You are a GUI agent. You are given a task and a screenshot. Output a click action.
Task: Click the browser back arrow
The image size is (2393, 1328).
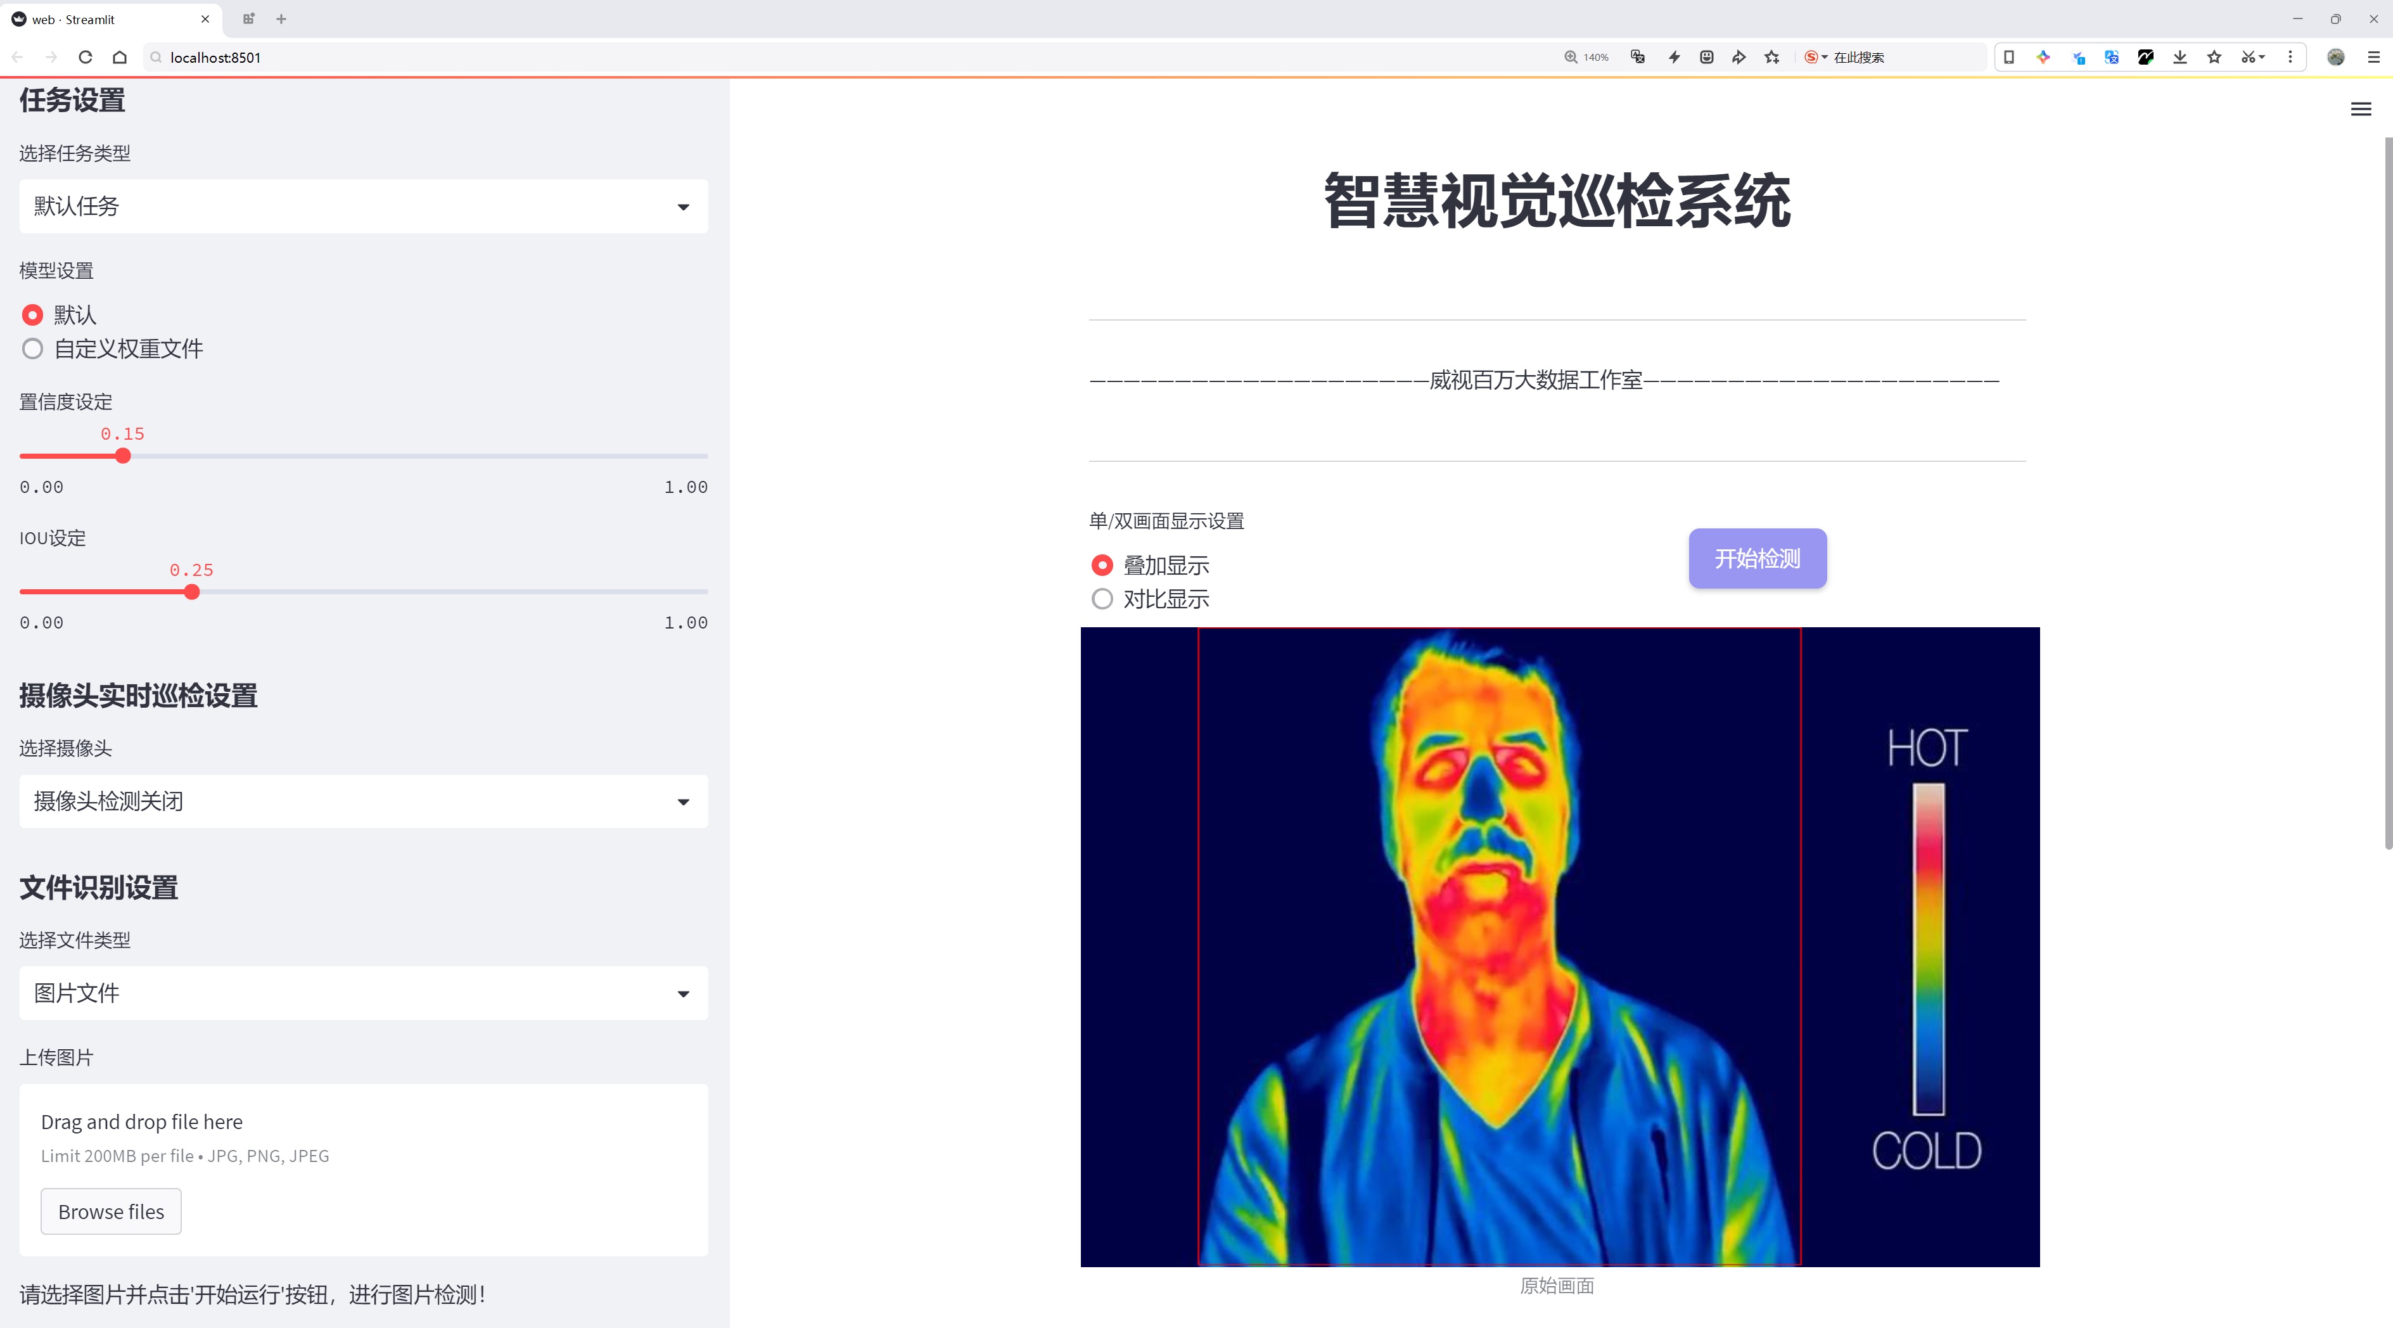coord(18,56)
